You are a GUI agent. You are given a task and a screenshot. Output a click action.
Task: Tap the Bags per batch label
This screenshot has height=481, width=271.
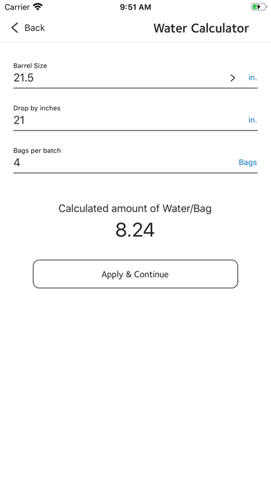tap(37, 151)
